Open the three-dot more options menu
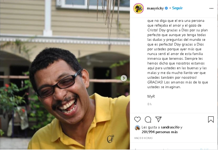The width and height of the screenshot is (218, 150). [211, 8]
